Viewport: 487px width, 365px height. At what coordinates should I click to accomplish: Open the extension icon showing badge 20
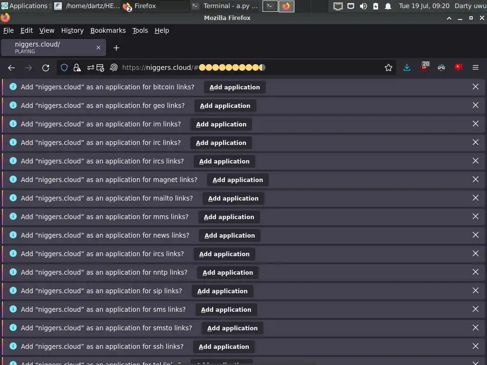425,67
